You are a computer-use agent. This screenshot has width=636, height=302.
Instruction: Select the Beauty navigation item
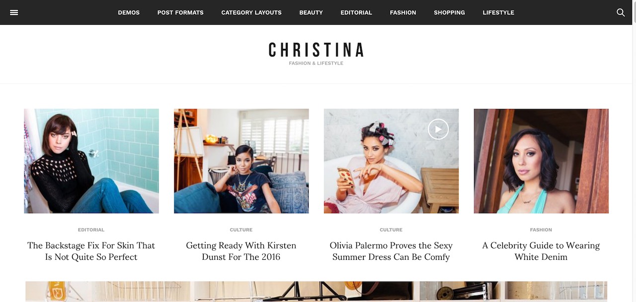pos(311,12)
